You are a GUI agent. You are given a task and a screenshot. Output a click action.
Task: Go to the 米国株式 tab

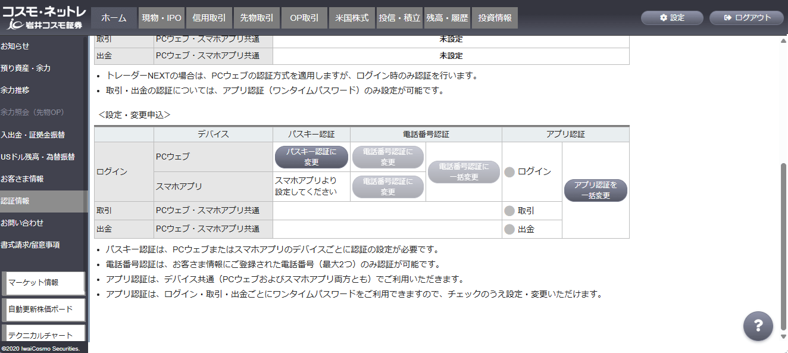pos(352,18)
